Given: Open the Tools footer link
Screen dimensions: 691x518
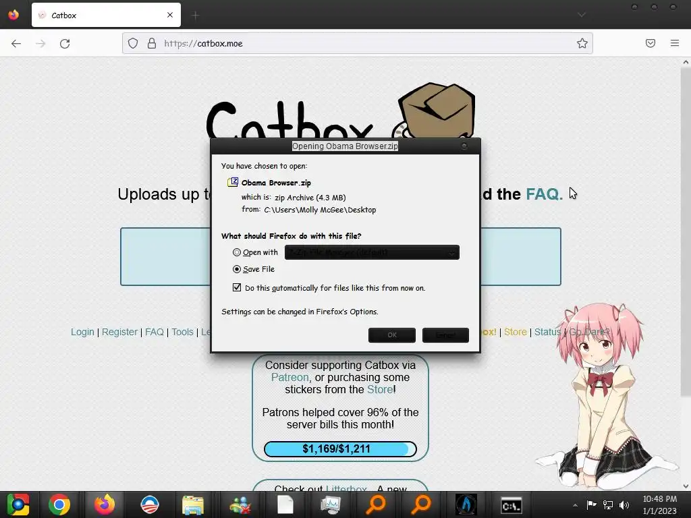Looking at the screenshot, I should point(182,332).
